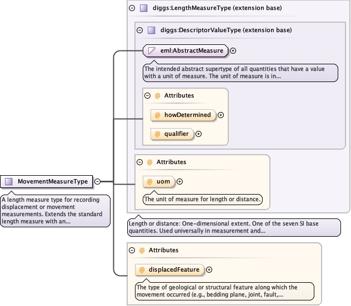Expand the displacedFeature attribute
Screen dimensions: 351x306
coord(209,269)
